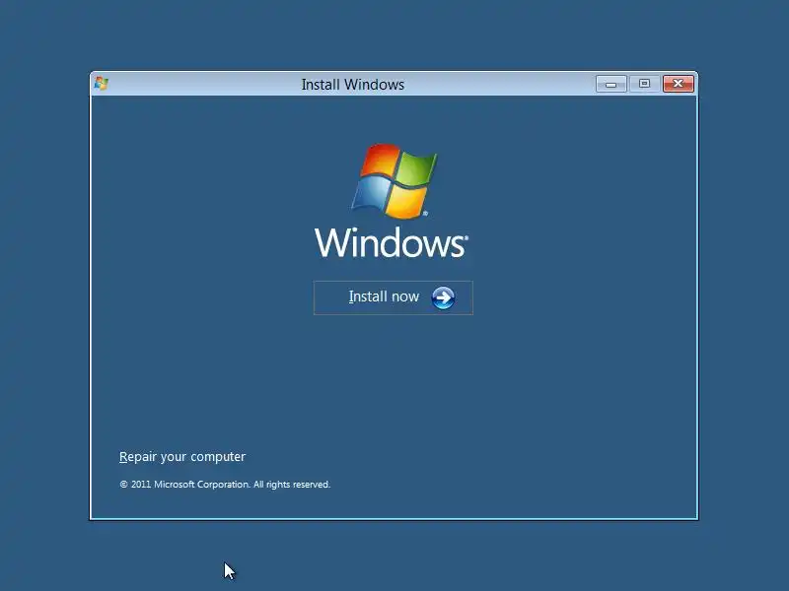Image resolution: width=789 pixels, height=591 pixels.
Task: Close the Install Windows dialog
Action: (x=679, y=84)
